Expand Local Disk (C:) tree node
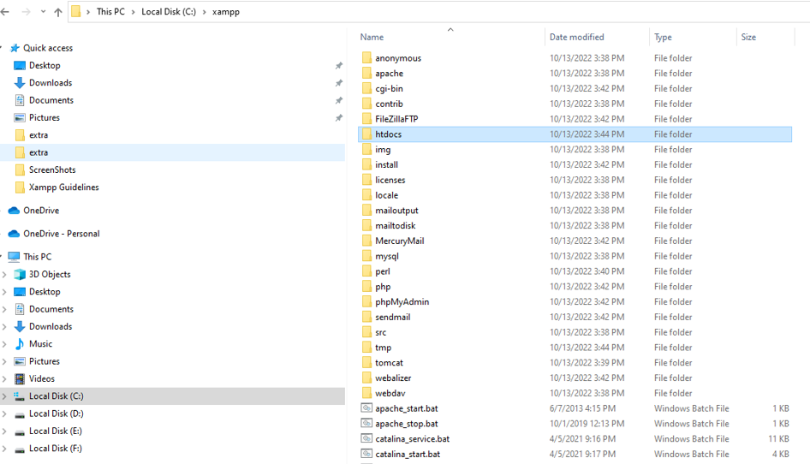The height and width of the screenshot is (464, 810). pos(4,396)
